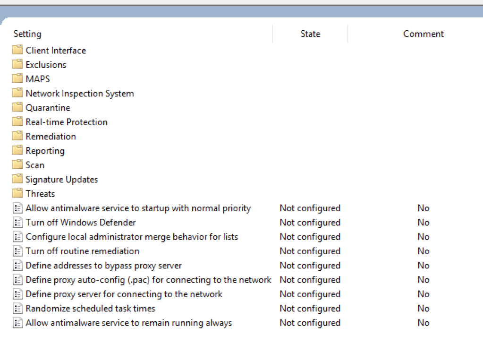483x344 pixels.
Task: Click Not configured state for Define proxy auto-config
Action: (310, 280)
